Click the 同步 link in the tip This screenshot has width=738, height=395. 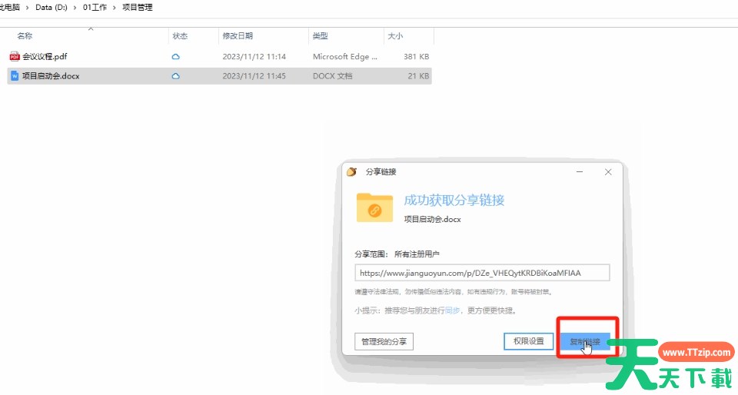point(452,310)
